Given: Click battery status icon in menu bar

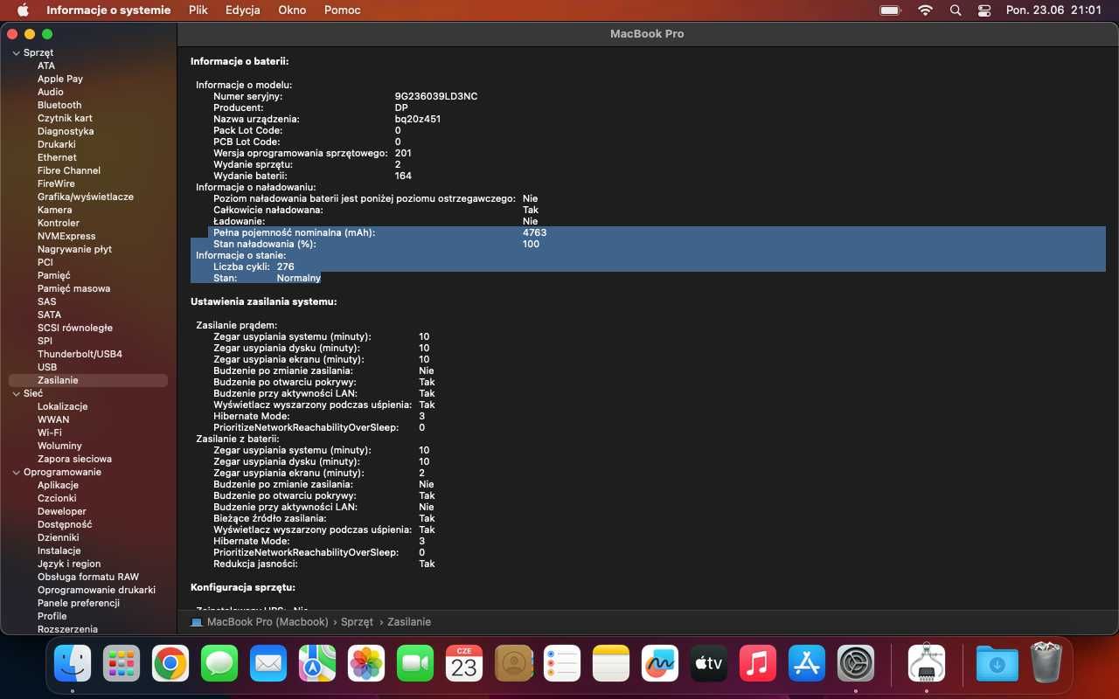Looking at the screenshot, I should [x=890, y=10].
